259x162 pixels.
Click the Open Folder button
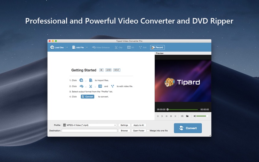[x=139, y=131]
